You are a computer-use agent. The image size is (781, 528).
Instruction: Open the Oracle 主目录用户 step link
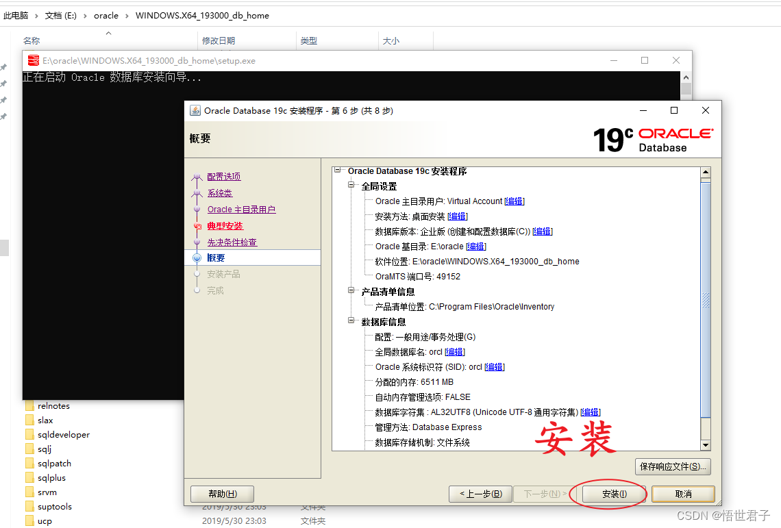point(241,209)
